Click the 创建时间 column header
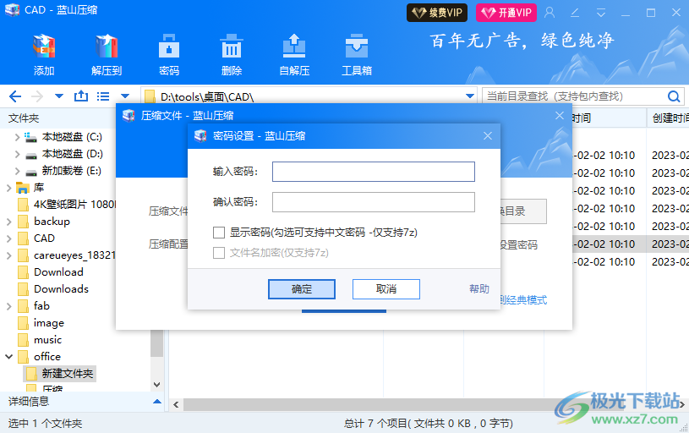689x433 pixels. [670, 118]
